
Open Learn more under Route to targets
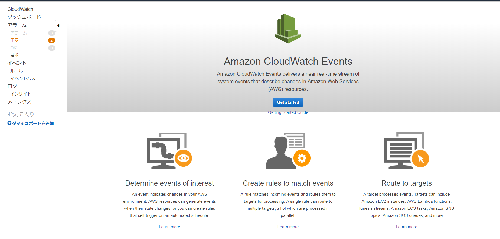click(x=407, y=227)
